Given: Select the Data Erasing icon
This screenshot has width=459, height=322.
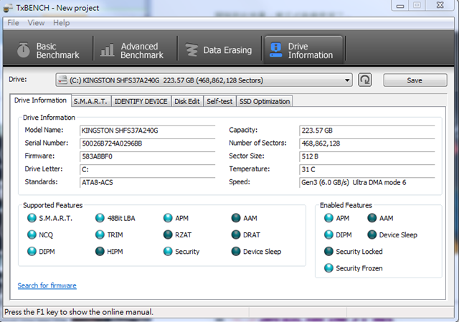Looking at the screenshot, I should click(191, 50).
